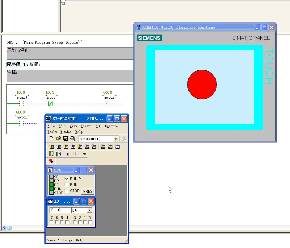
Task: Open the Execute menu
Action: click(x=111, y=126)
